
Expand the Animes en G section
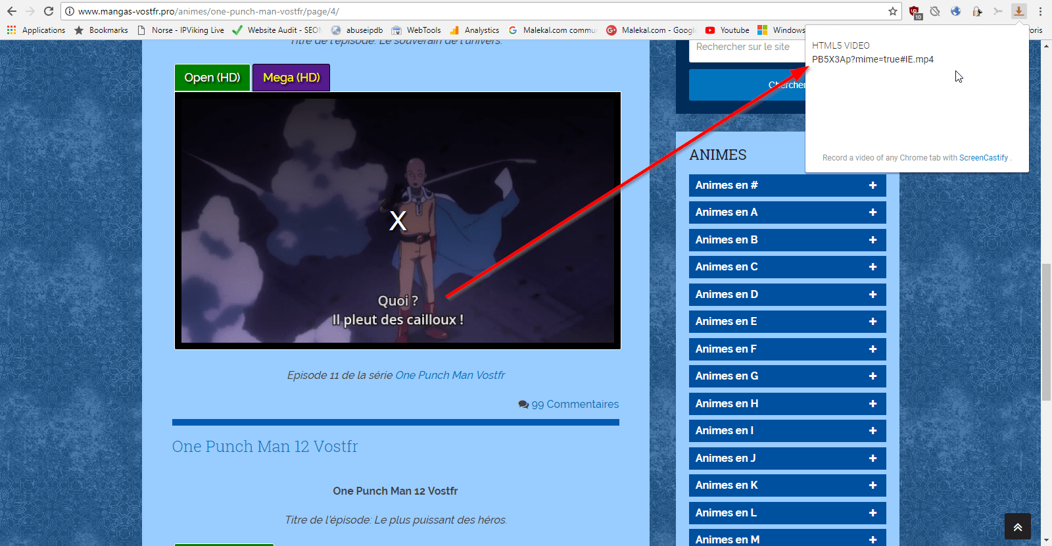point(788,376)
